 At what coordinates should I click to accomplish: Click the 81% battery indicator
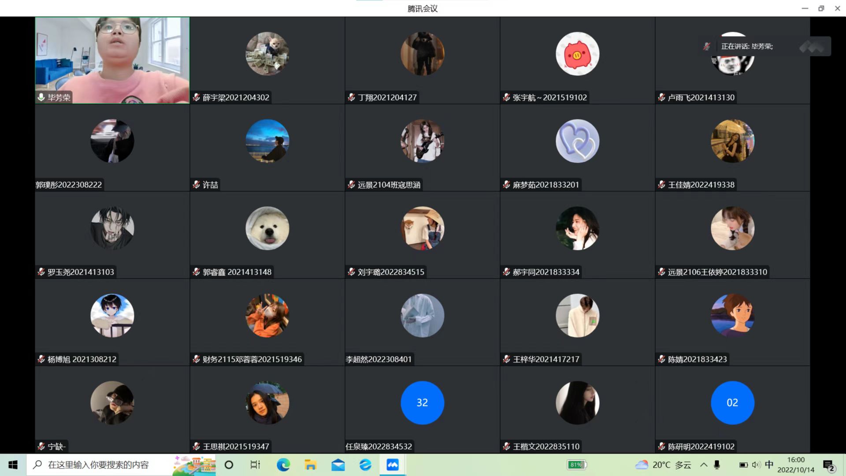577,465
